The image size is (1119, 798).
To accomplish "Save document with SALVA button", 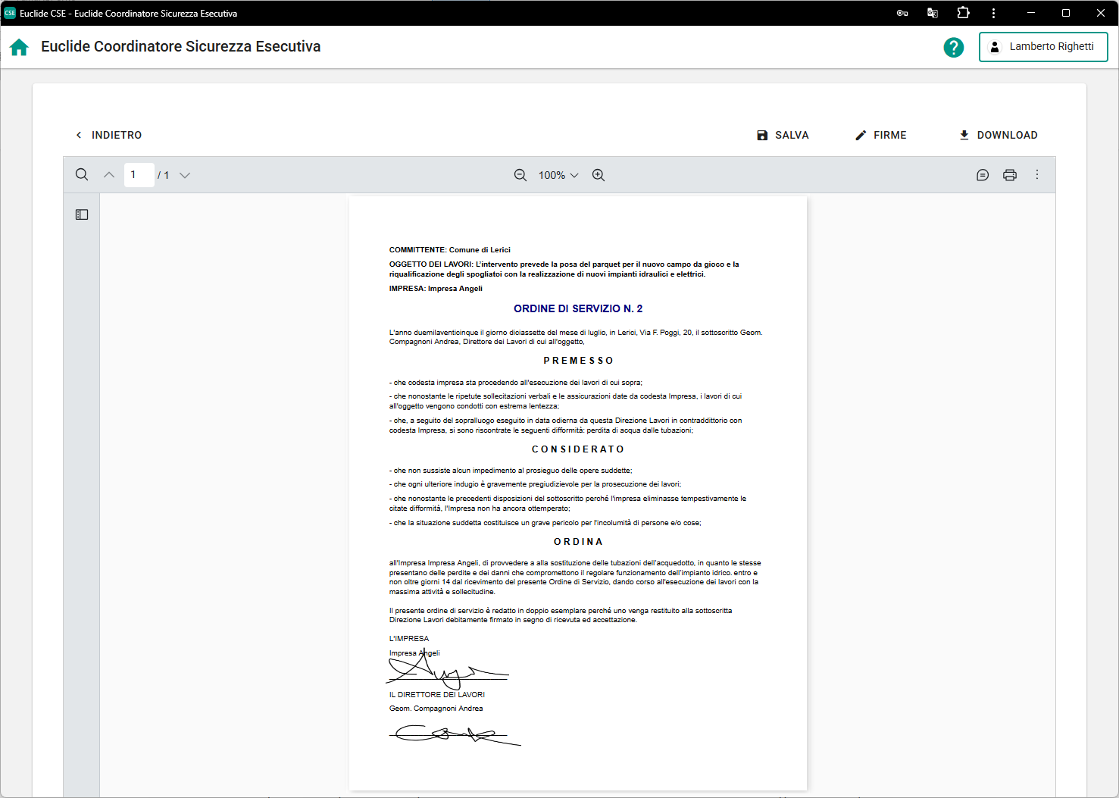I will point(783,135).
